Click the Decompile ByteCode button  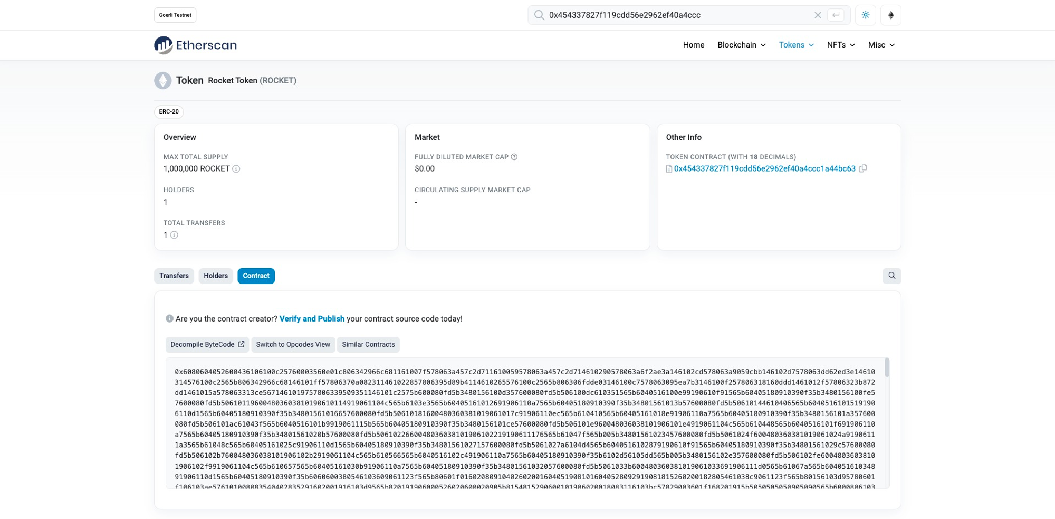tap(207, 344)
